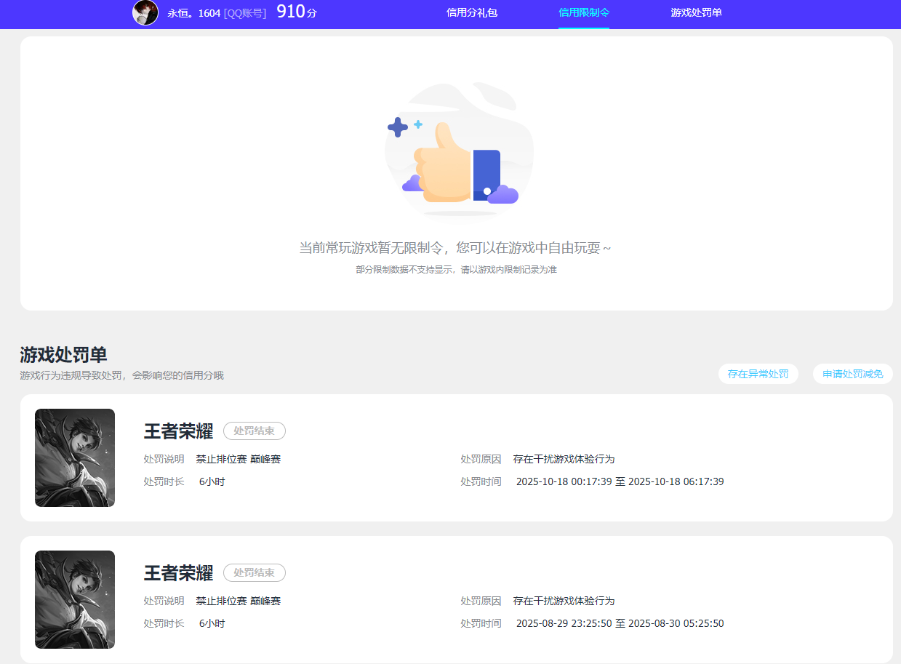Screen dimensions: 901x664
Task: Click the 处罚结束 badge on the second record
Action: [x=254, y=572]
